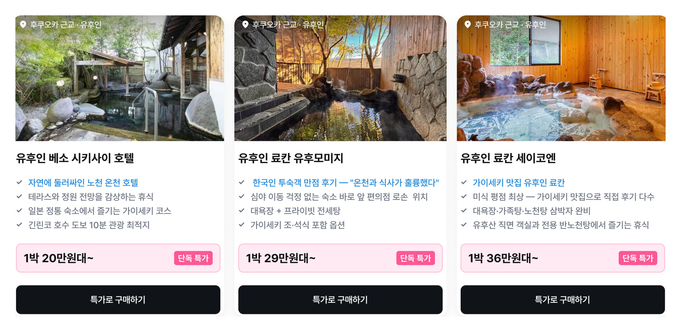This screenshot has height=332, width=681.
Task: Click 특가로 구매하기 for 시키사이 호텔
Action: (118, 299)
